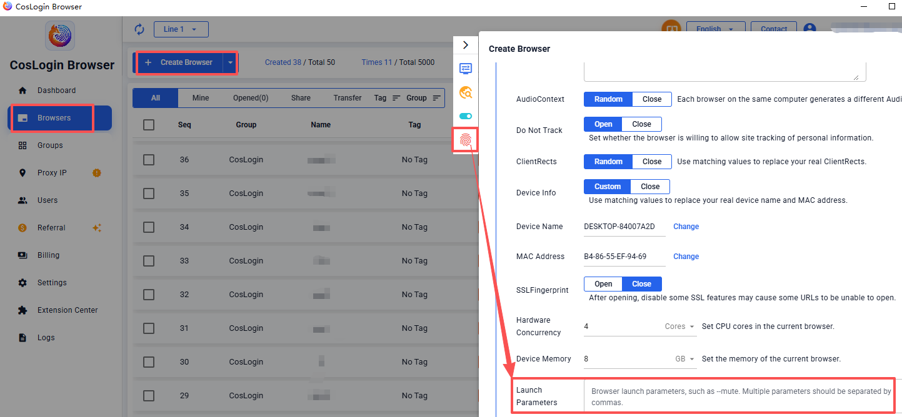The width and height of the screenshot is (902, 417).
Task: Click Change next to MAC Address
Action: coord(686,257)
